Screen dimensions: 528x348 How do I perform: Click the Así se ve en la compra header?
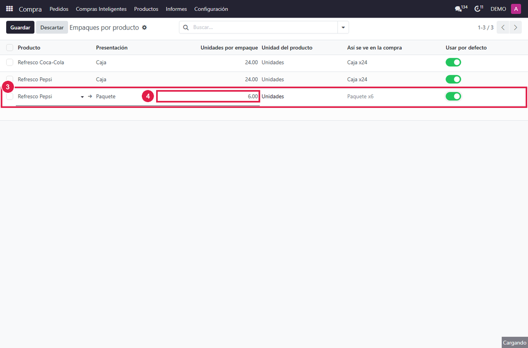[374, 48]
